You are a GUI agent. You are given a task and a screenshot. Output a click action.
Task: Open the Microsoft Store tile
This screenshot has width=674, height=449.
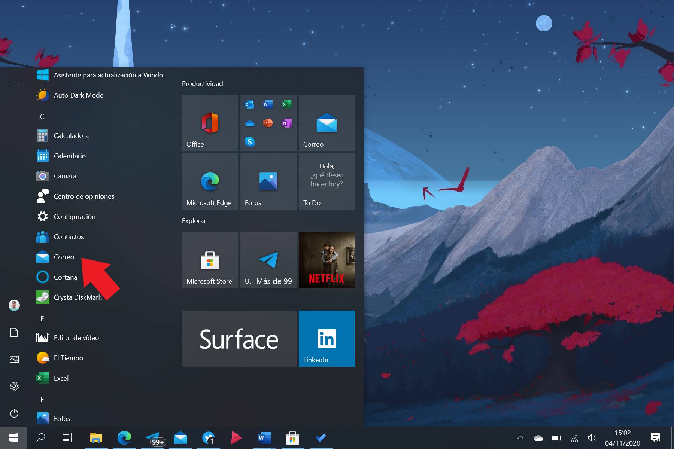tap(210, 260)
